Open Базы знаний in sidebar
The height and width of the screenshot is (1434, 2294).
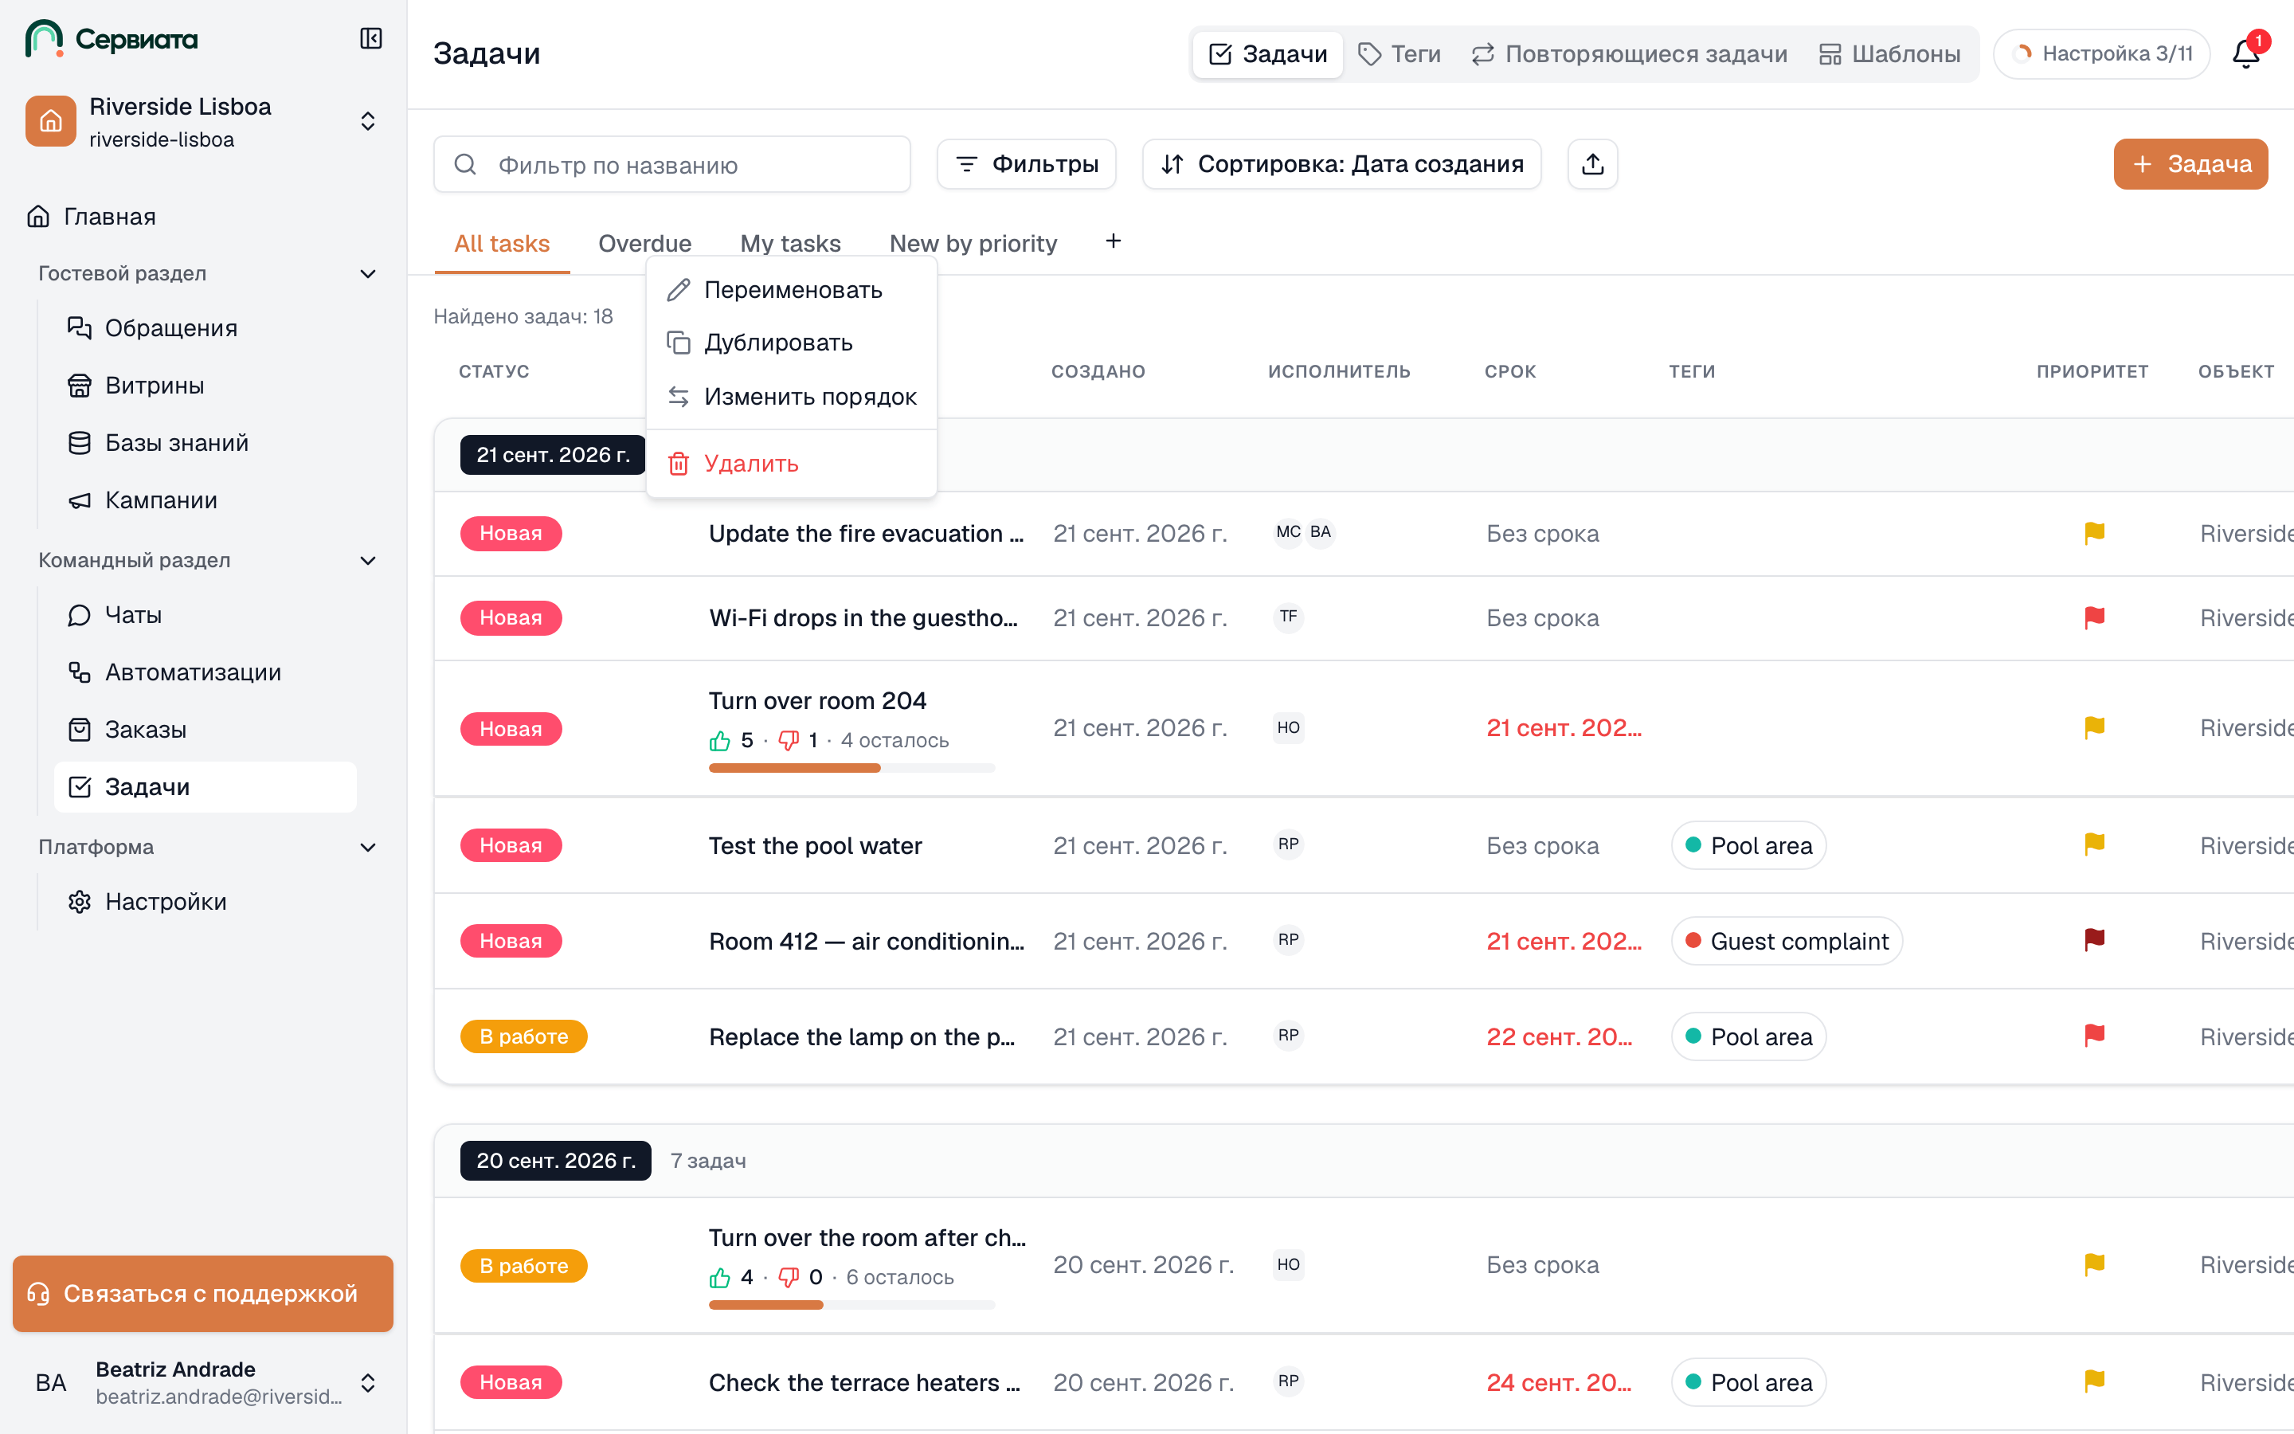(205, 443)
